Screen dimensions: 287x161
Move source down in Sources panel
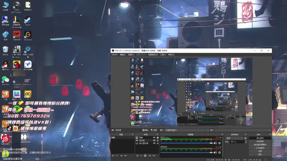pos(154,156)
